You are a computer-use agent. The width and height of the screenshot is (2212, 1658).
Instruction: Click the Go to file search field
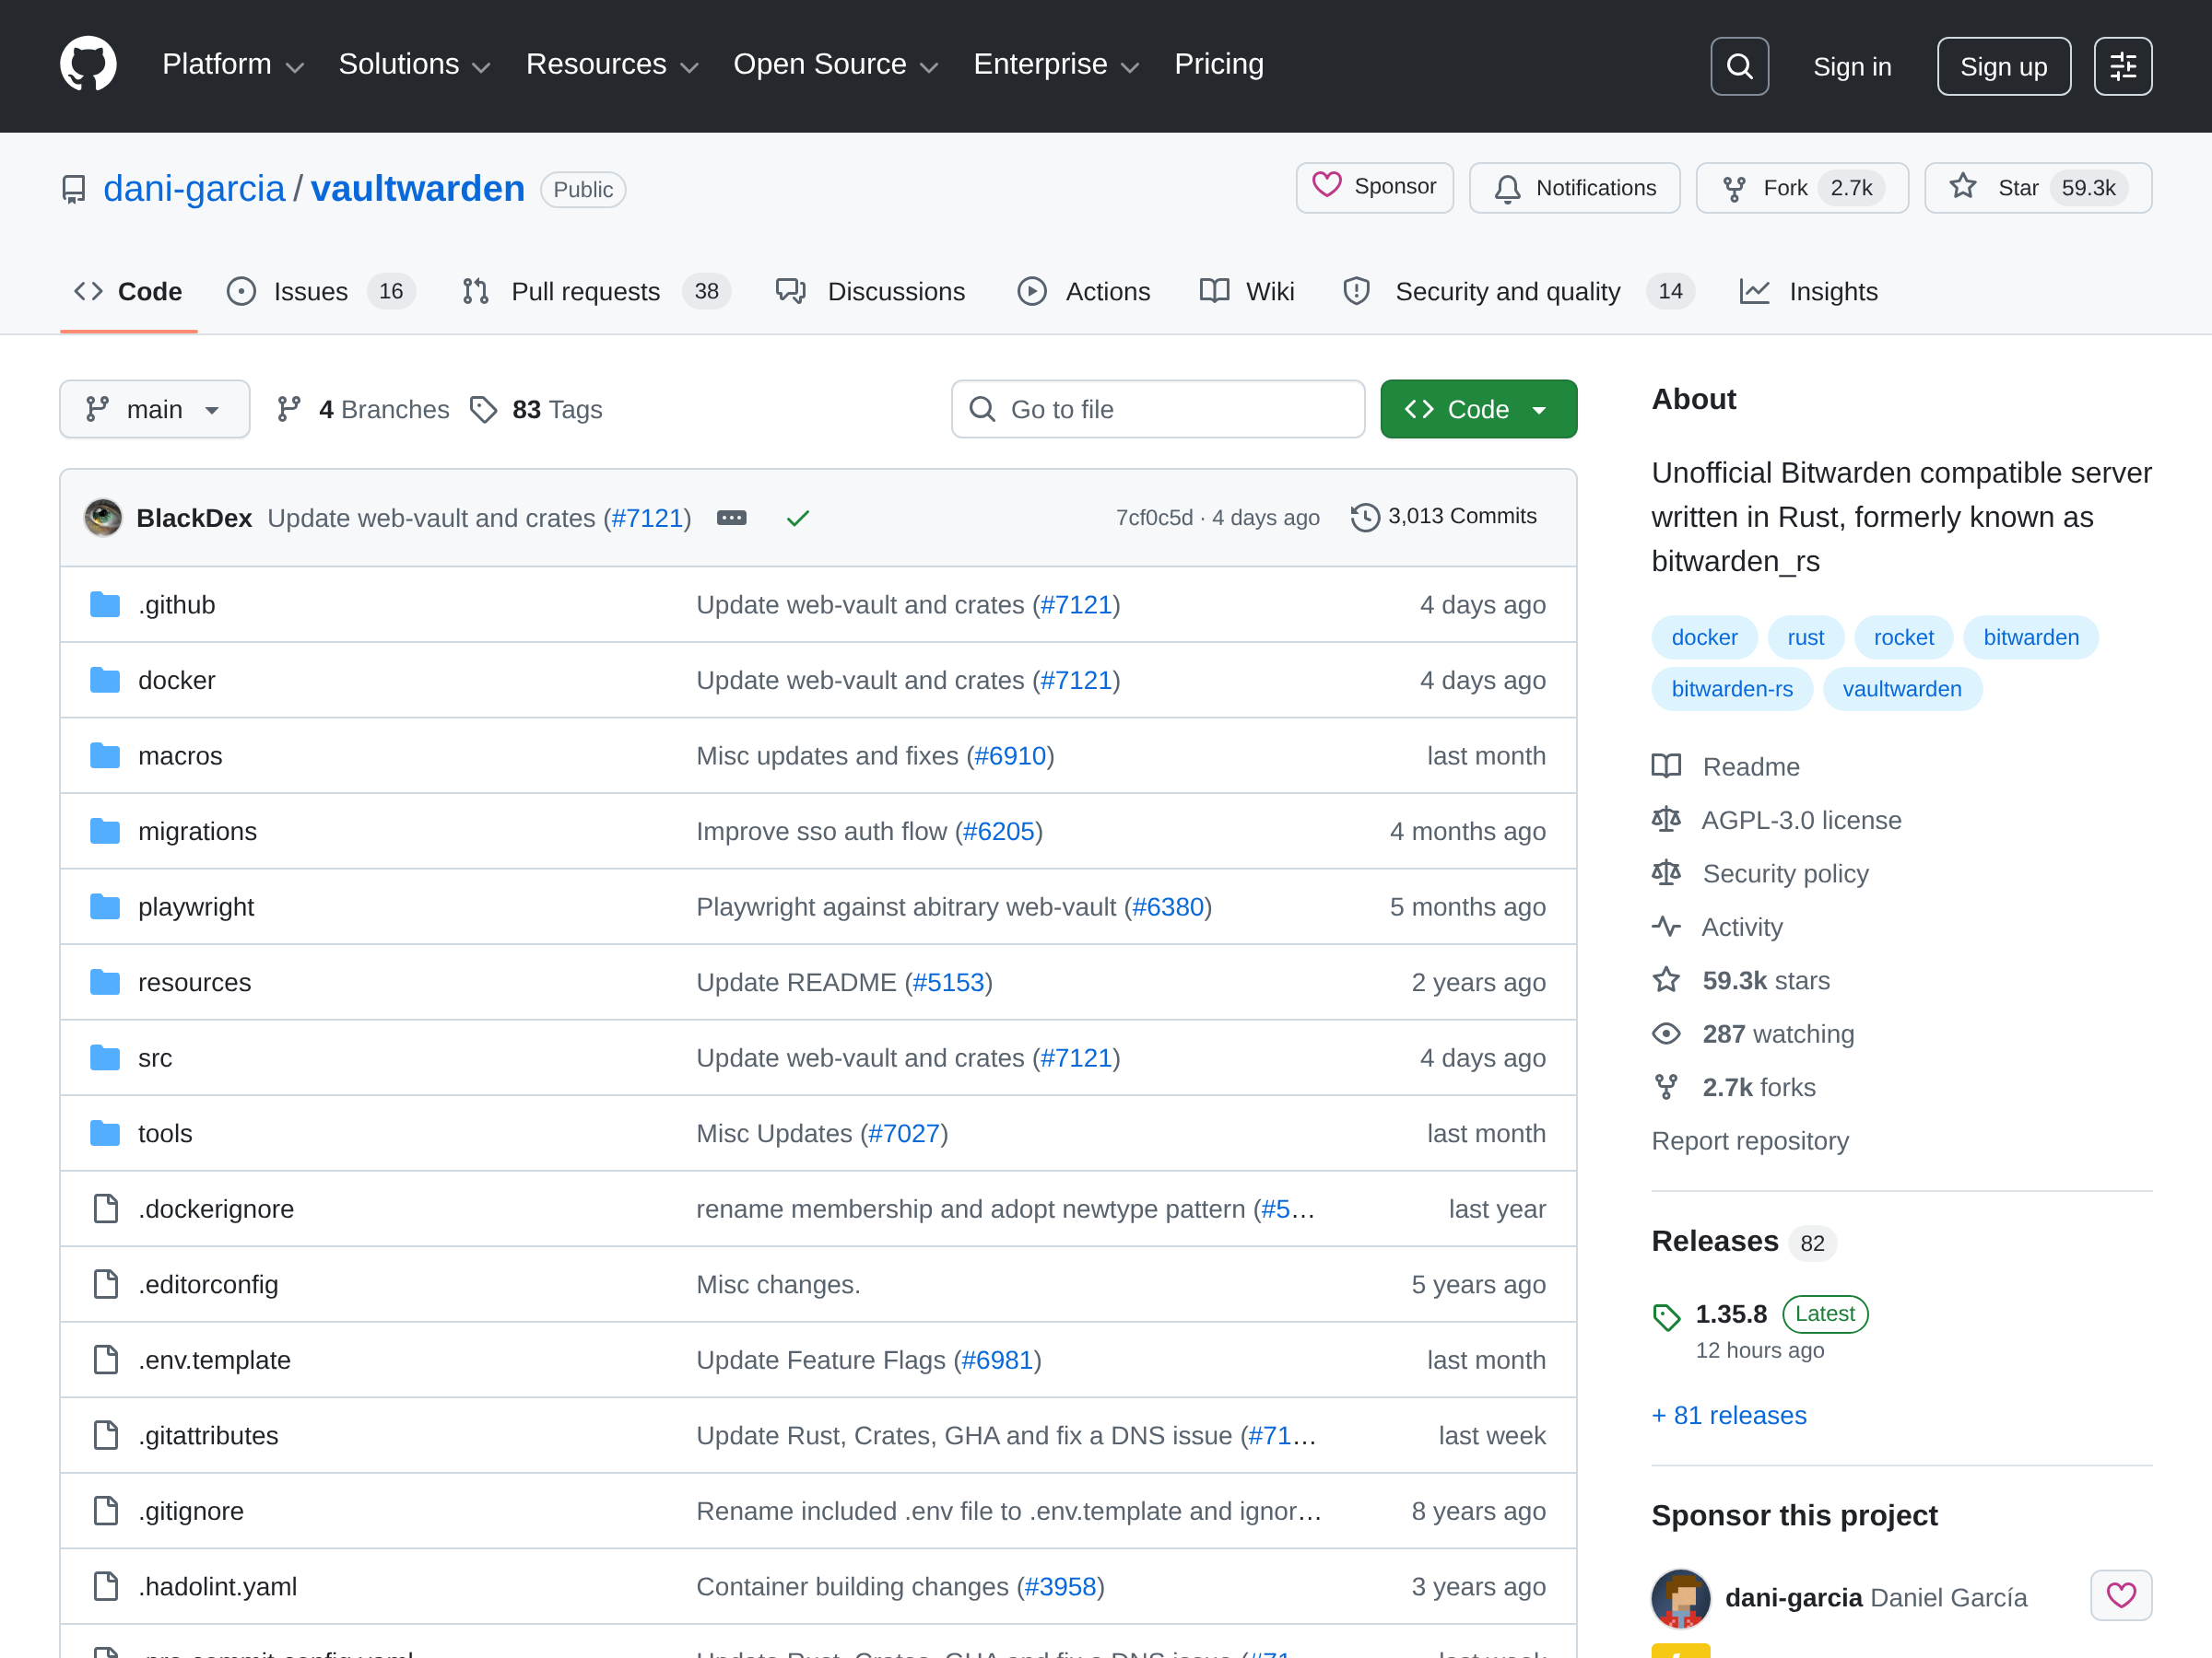tap(1157, 409)
